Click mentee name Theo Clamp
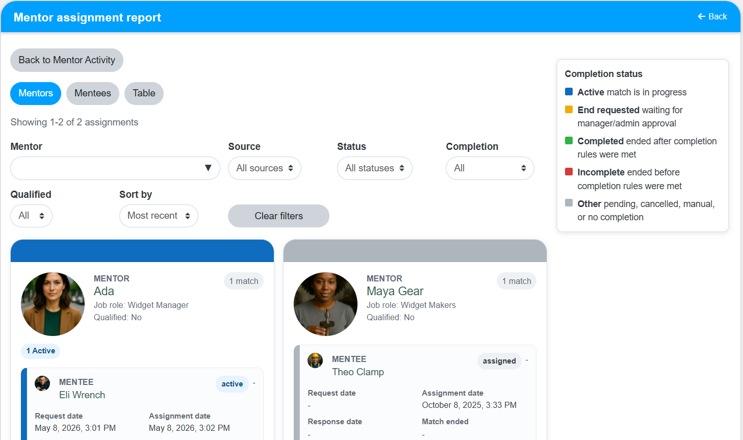The image size is (743, 440). (x=358, y=372)
